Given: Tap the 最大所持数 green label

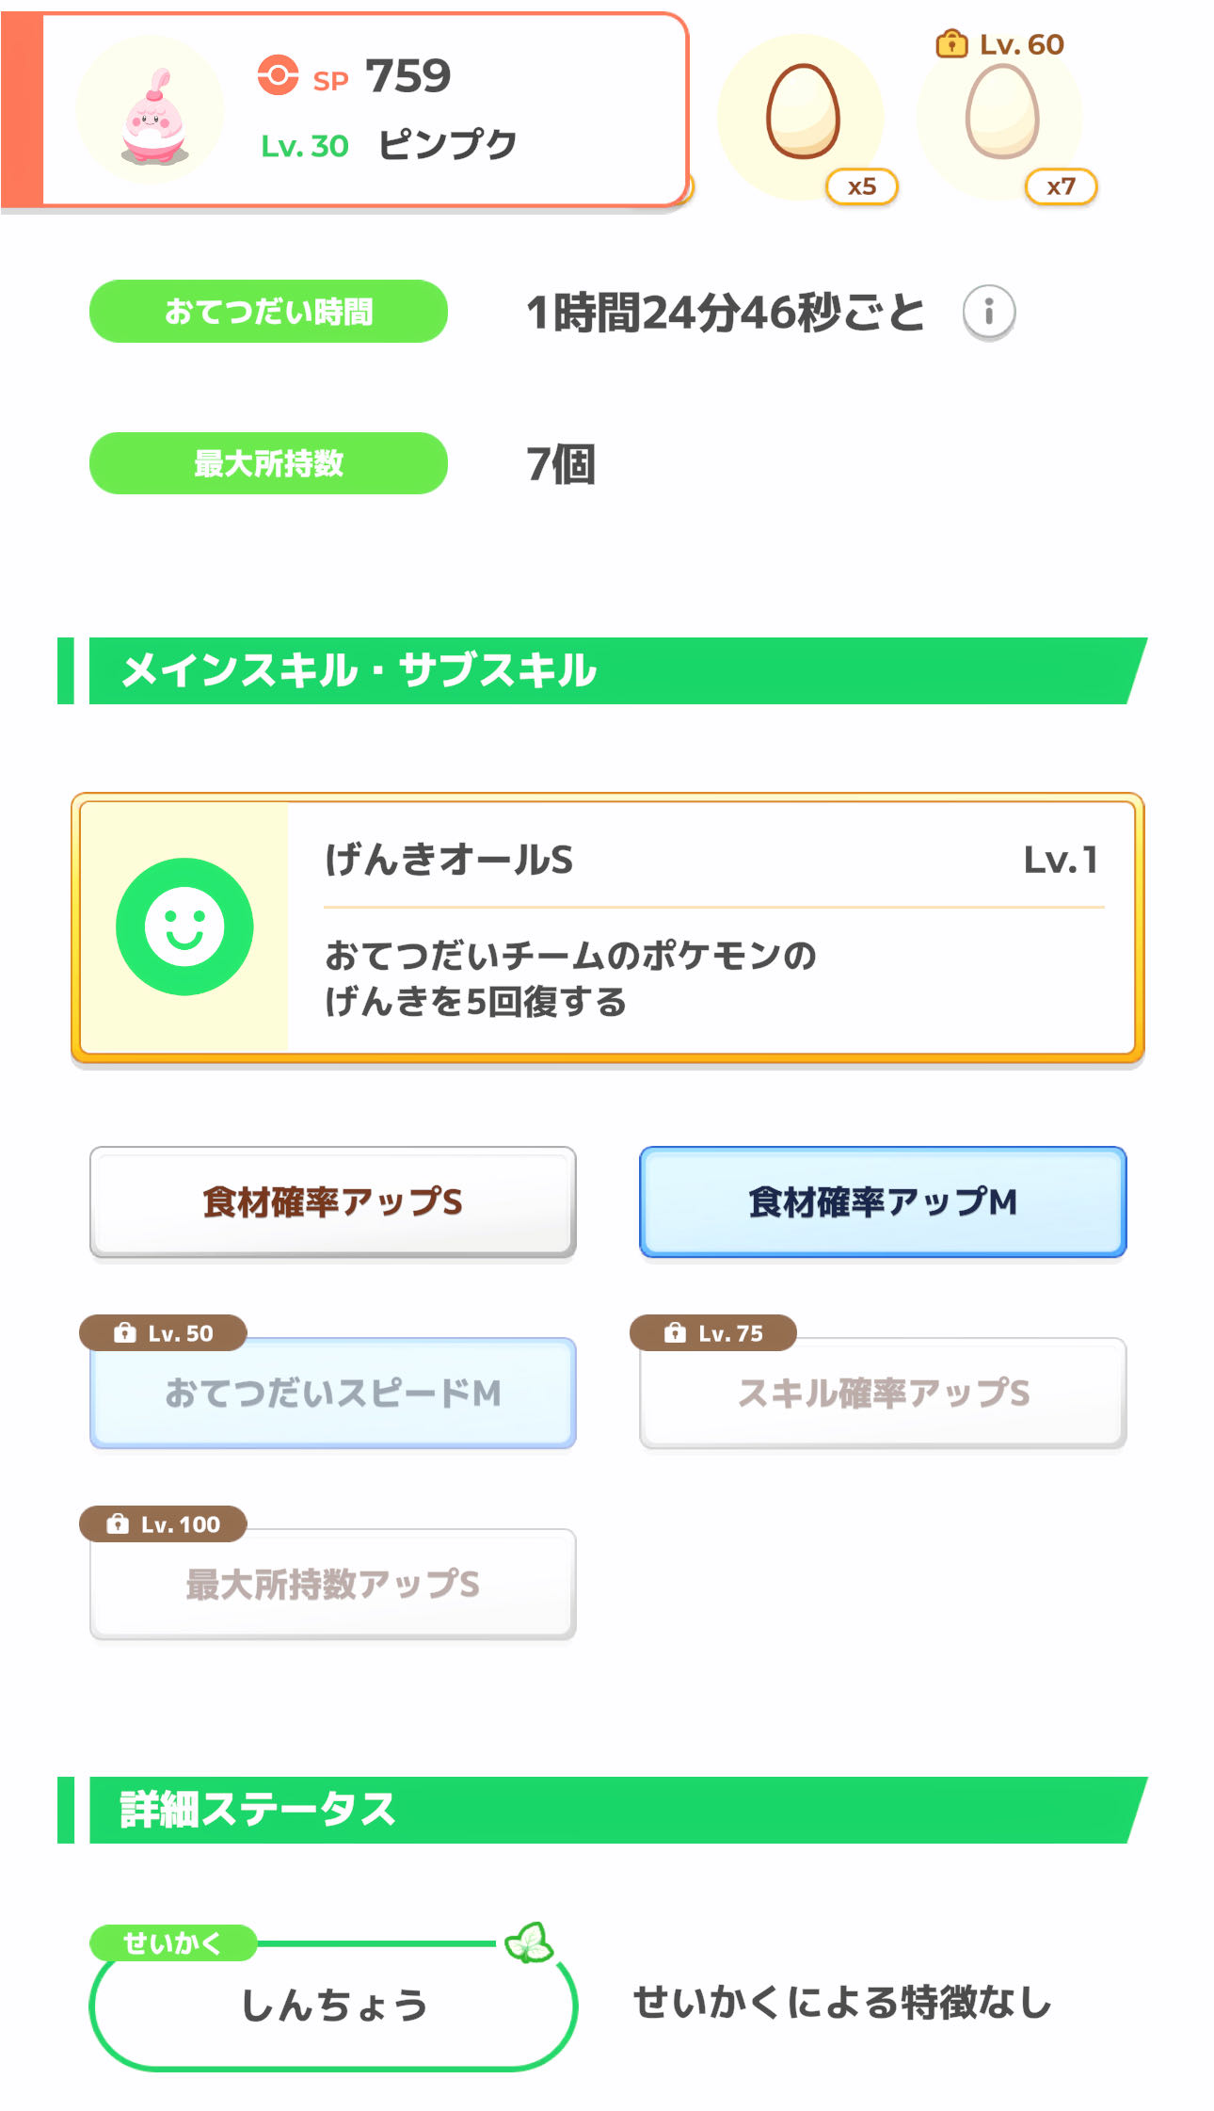Looking at the screenshot, I should [268, 463].
